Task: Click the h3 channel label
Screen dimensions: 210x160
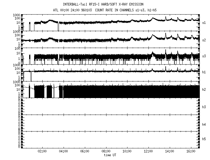Action: 204,107
